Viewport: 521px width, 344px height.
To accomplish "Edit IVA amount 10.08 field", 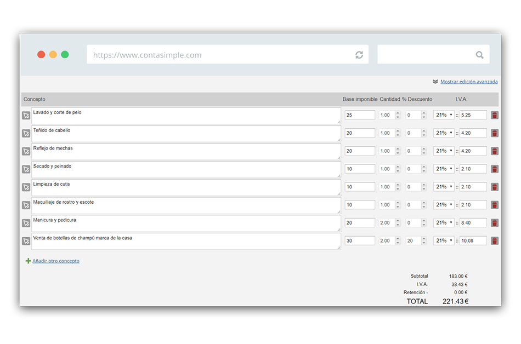I will 473,240.
